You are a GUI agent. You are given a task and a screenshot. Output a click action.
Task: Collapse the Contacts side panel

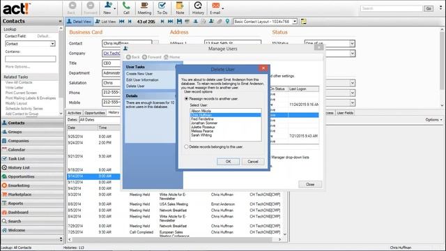[x=60, y=21]
